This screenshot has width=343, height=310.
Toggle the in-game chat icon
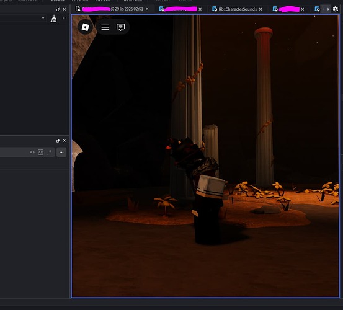(x=120, y=27)
